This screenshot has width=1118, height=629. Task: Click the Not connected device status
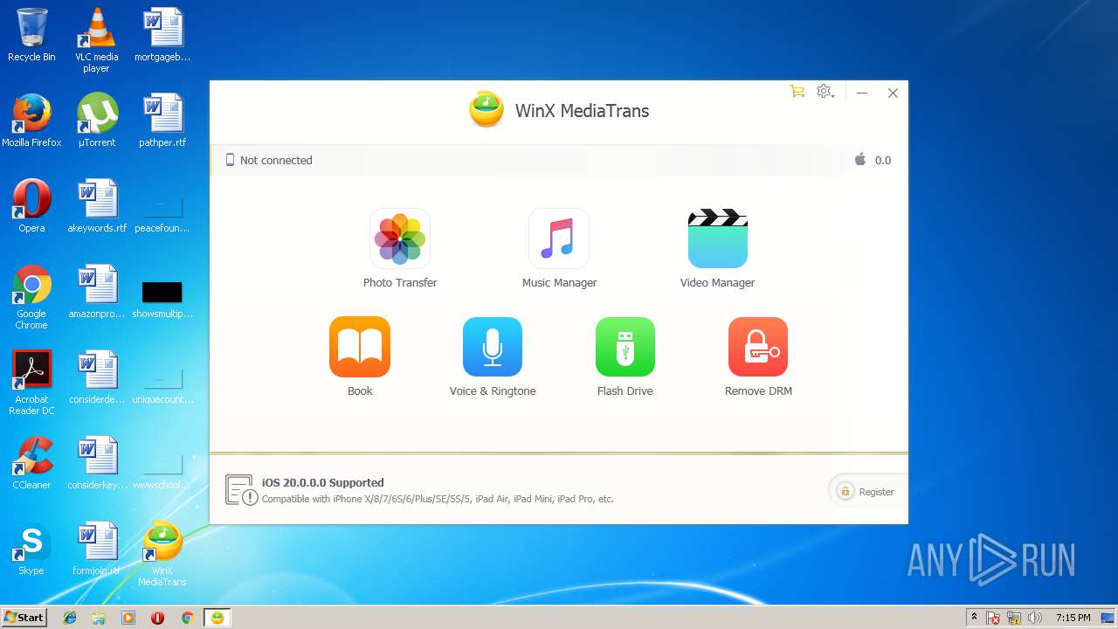pos(269,160)
